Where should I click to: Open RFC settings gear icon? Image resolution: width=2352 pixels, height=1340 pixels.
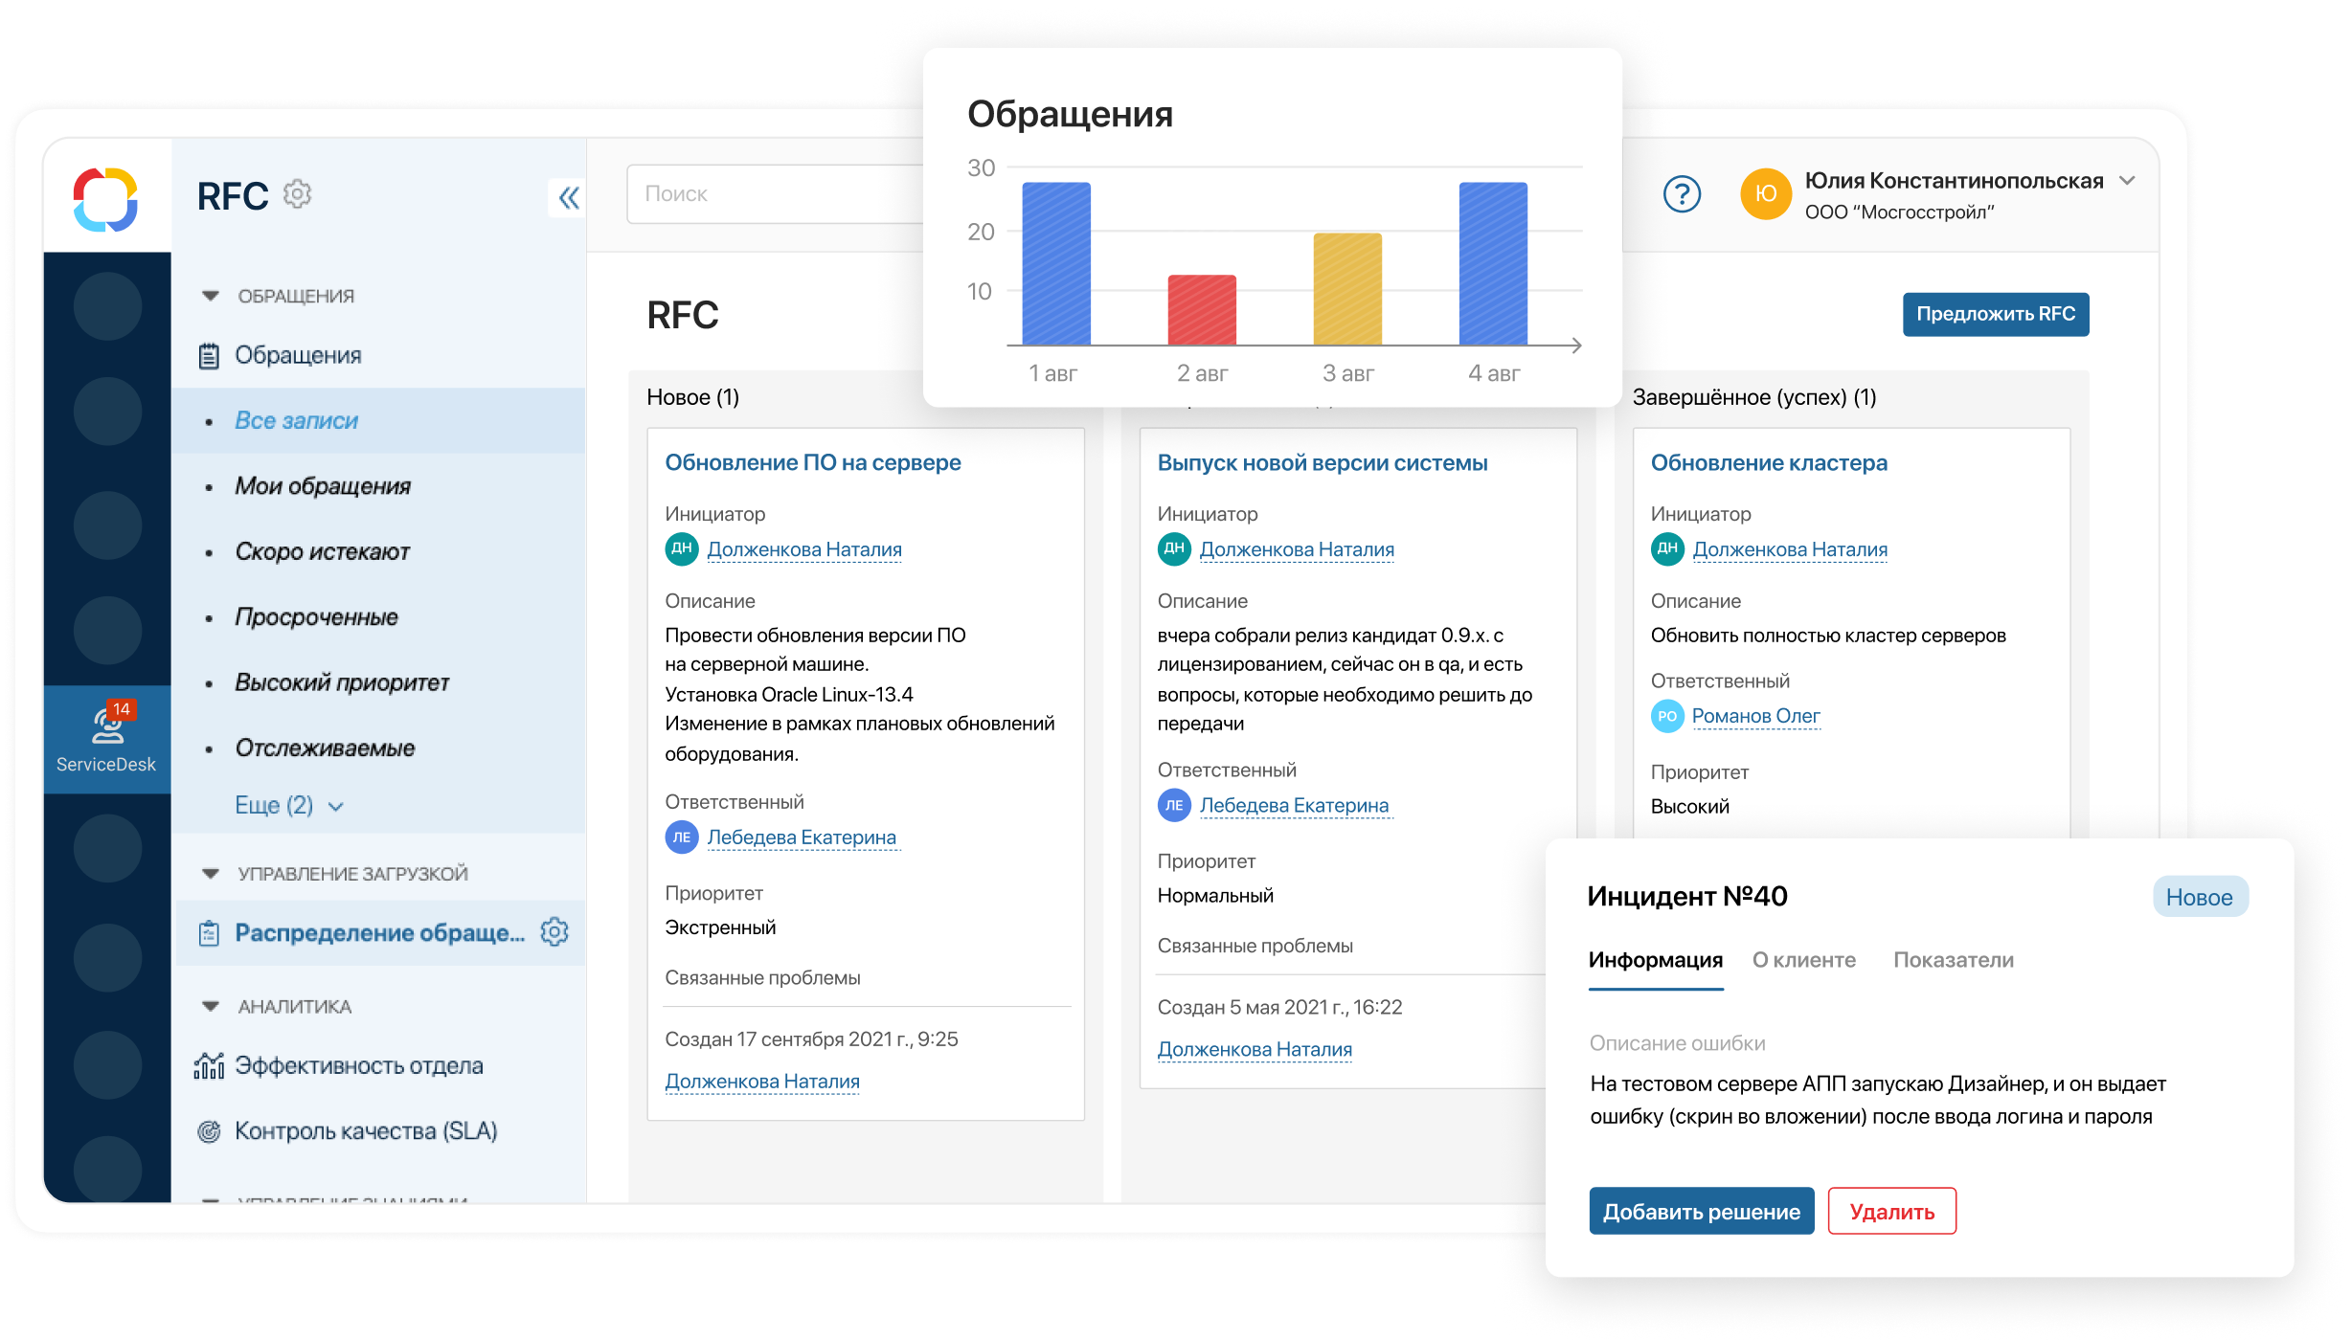click(x=297, y=194)
